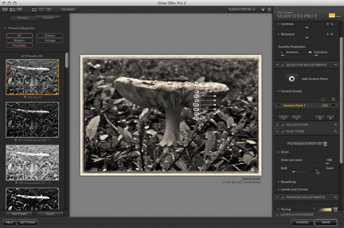Screen dimensions: 344x228
Task: Disable the Control Point 1 checkbox
Action: 279,105
